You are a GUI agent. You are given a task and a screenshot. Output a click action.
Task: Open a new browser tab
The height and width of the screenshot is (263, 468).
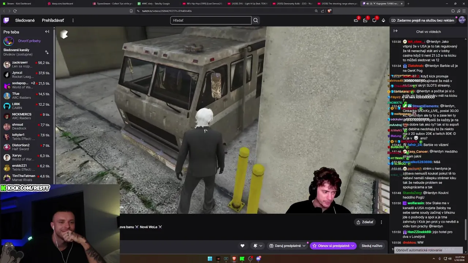(x=408, y=4)
